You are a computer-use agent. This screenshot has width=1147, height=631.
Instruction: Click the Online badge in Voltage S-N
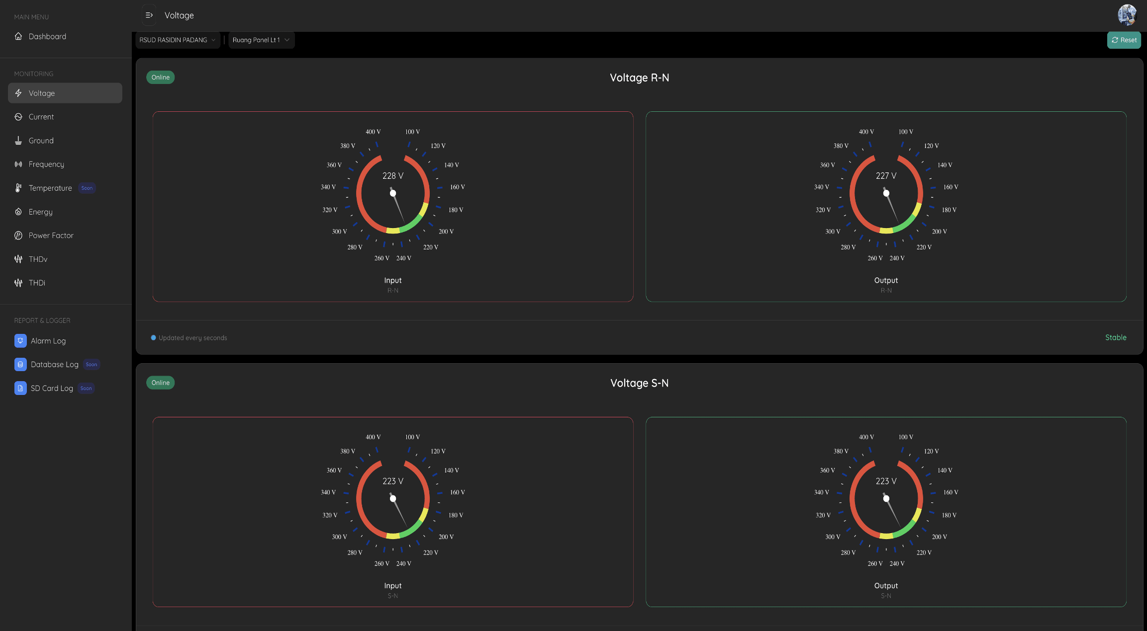point(160,383)
